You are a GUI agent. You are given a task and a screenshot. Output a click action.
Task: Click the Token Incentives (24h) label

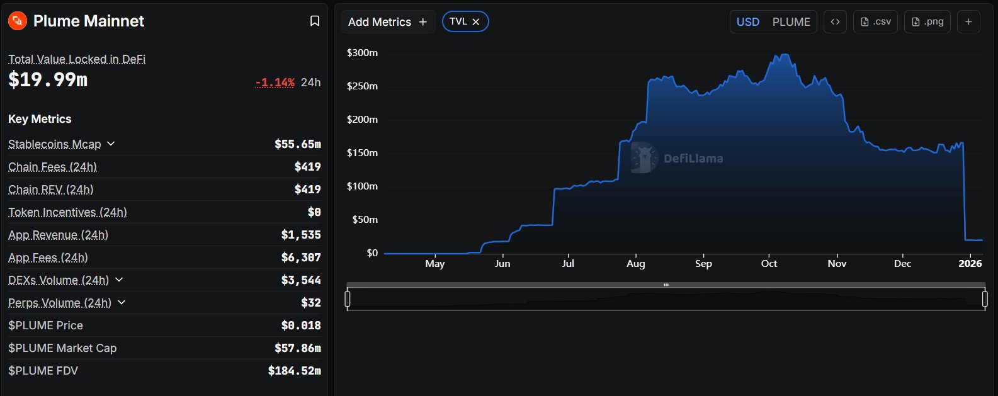click(x=67, y=212)
